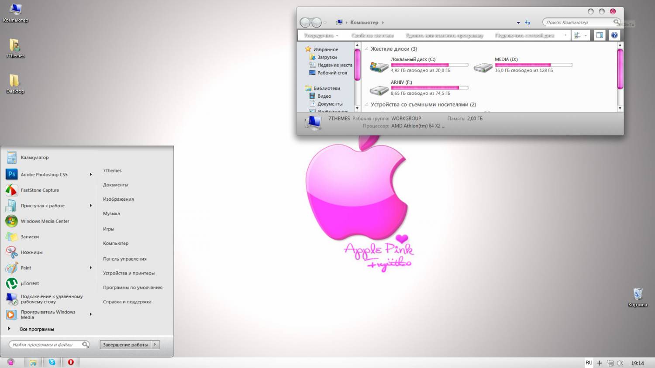Open Изображения in Start menu
The image size is (655, 368).
[118, 199]
